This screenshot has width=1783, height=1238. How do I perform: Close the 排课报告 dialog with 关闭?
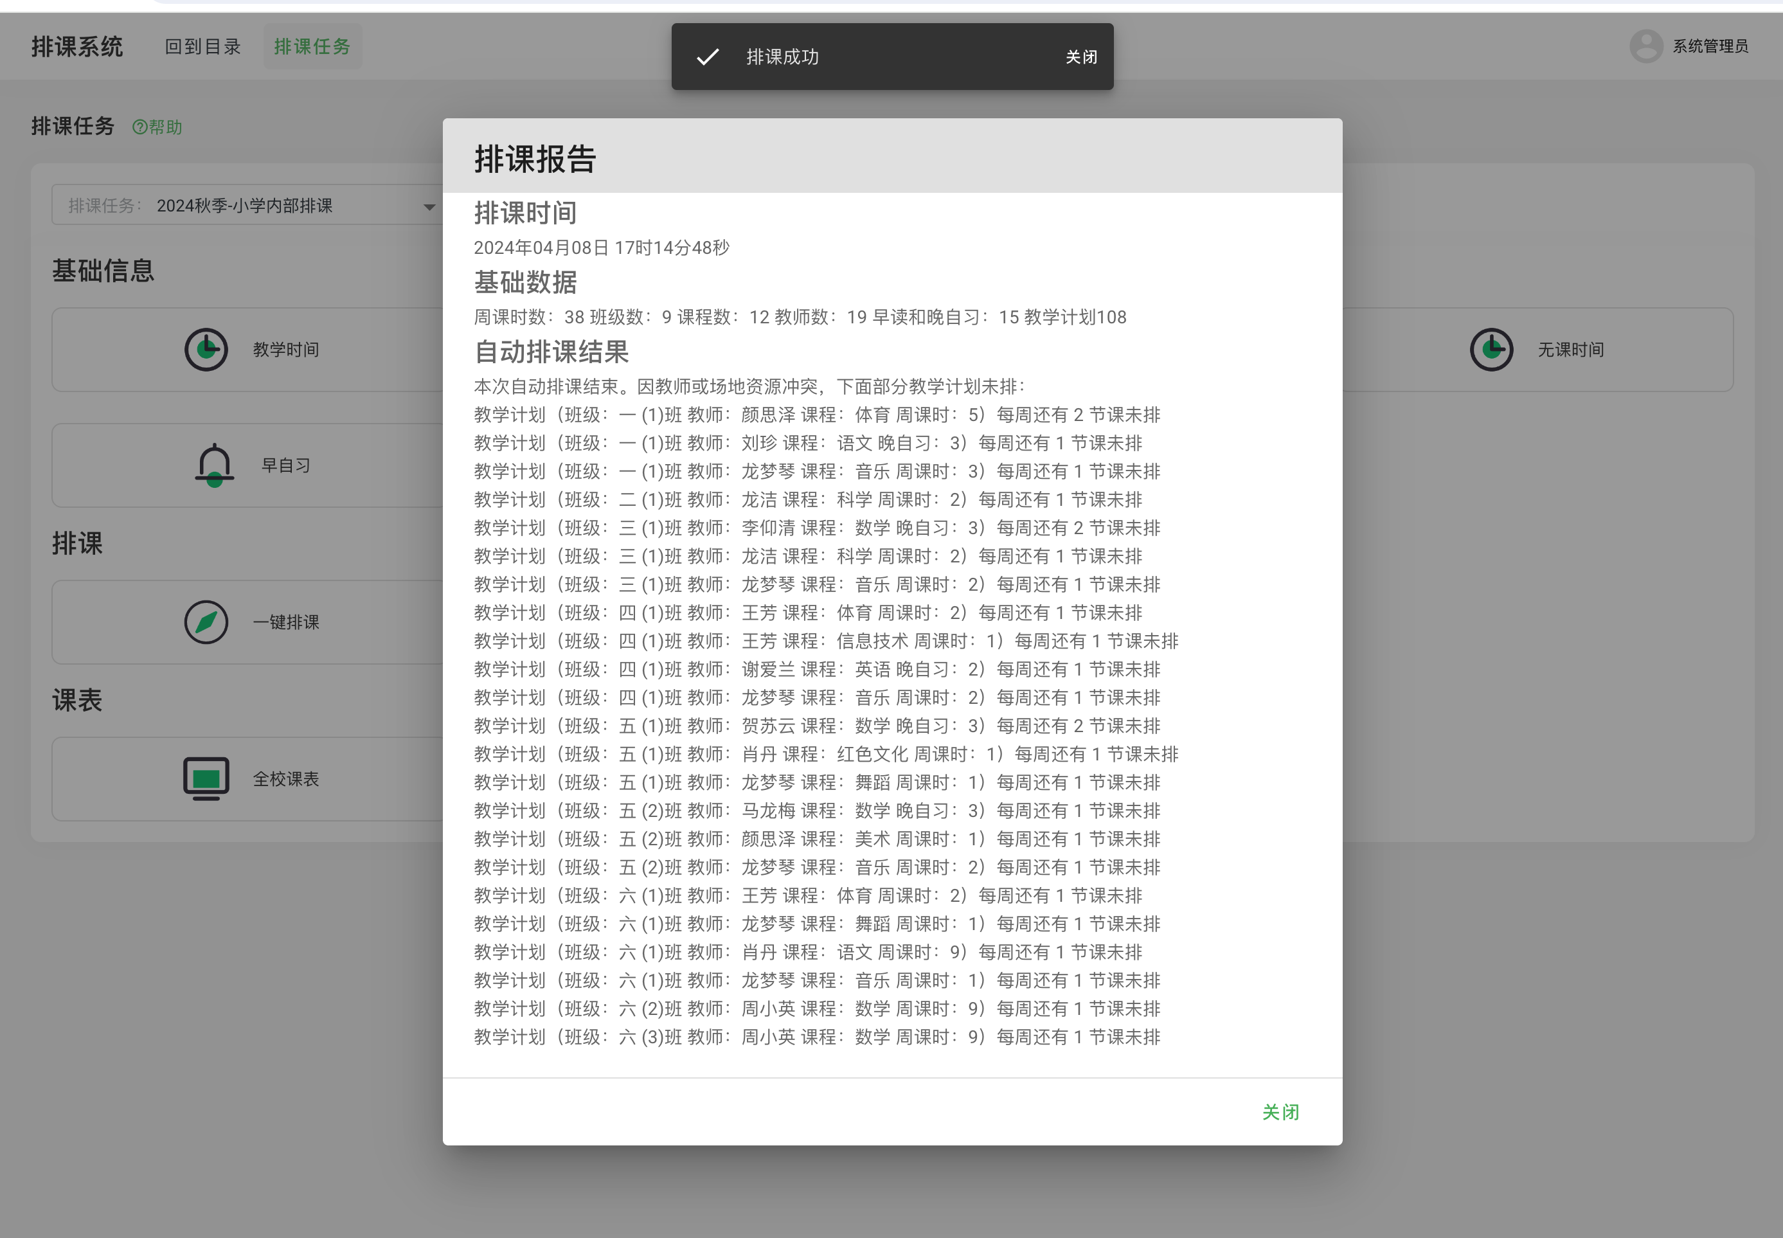coord(1280,1111)
